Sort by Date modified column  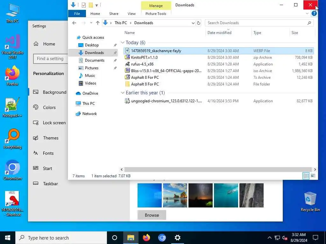tap(219, 33)
